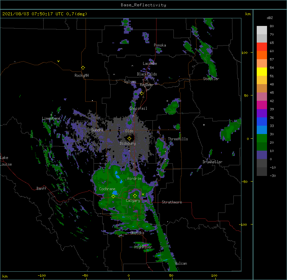Click the Cochrane city label

pyautogui.click(x=107, y=189)
